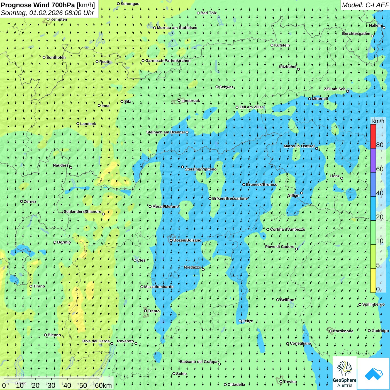Screen dimensions: 390x390
Task: Click the 'Predazzo' label
Action: (192, 267)
